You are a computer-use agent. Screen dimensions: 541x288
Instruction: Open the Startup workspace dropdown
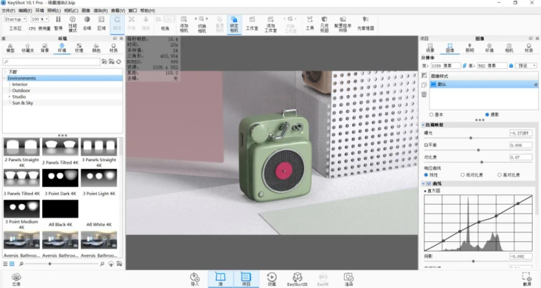[15, 19]
